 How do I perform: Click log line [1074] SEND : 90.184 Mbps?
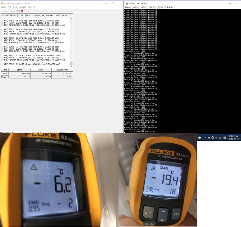[x=30, y=21]
